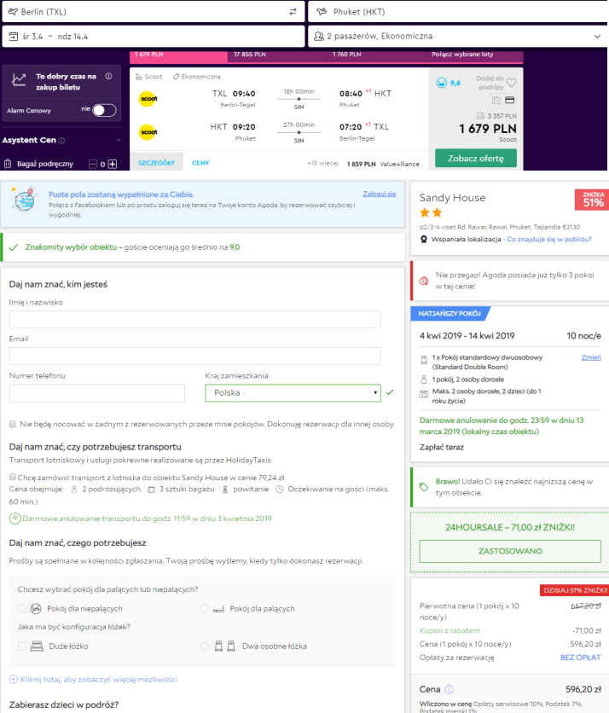The image size is (609, 713).
Task: Select Dwa osobne łóżka bed option
Action: [205, 646]
